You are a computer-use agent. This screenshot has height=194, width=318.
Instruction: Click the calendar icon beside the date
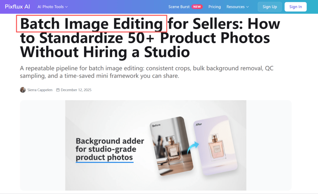58,90
